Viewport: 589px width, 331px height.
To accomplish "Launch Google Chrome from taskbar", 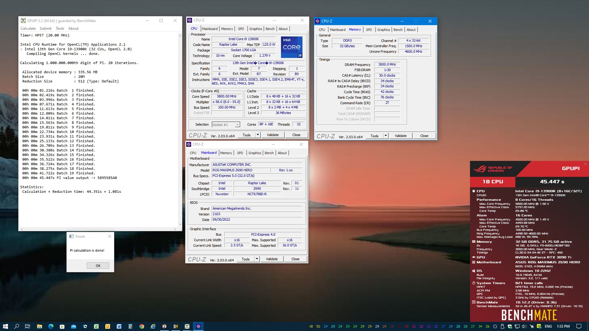I will click(x=142, y=326).
